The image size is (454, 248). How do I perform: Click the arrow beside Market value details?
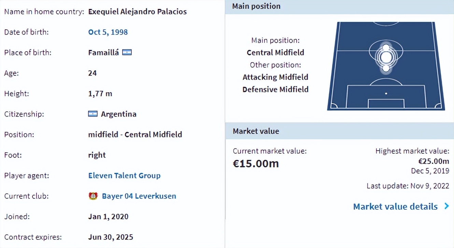coord(446,206)
